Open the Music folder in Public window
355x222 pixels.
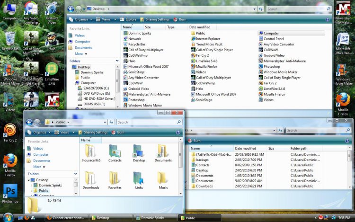click(163, 180)
